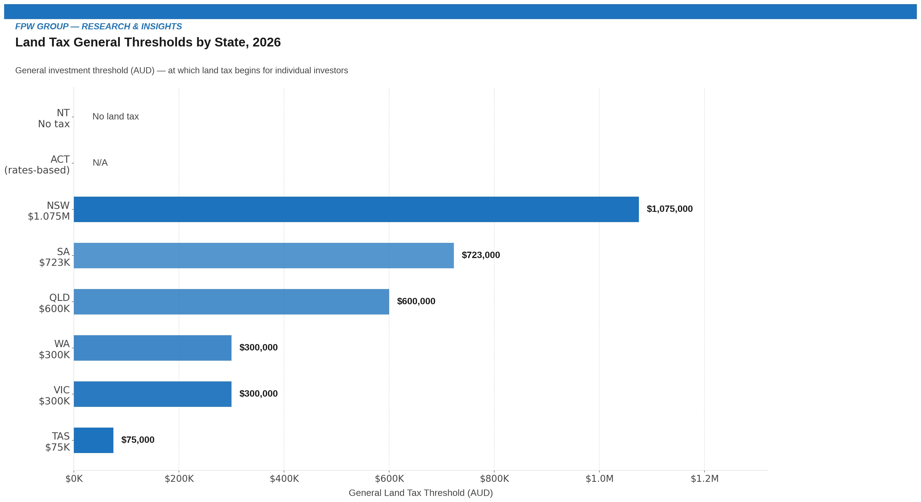Click the subtitle about general investment threshold
Image resolution: width=921 pixels, height=502 pixels.
pos(182,71)
